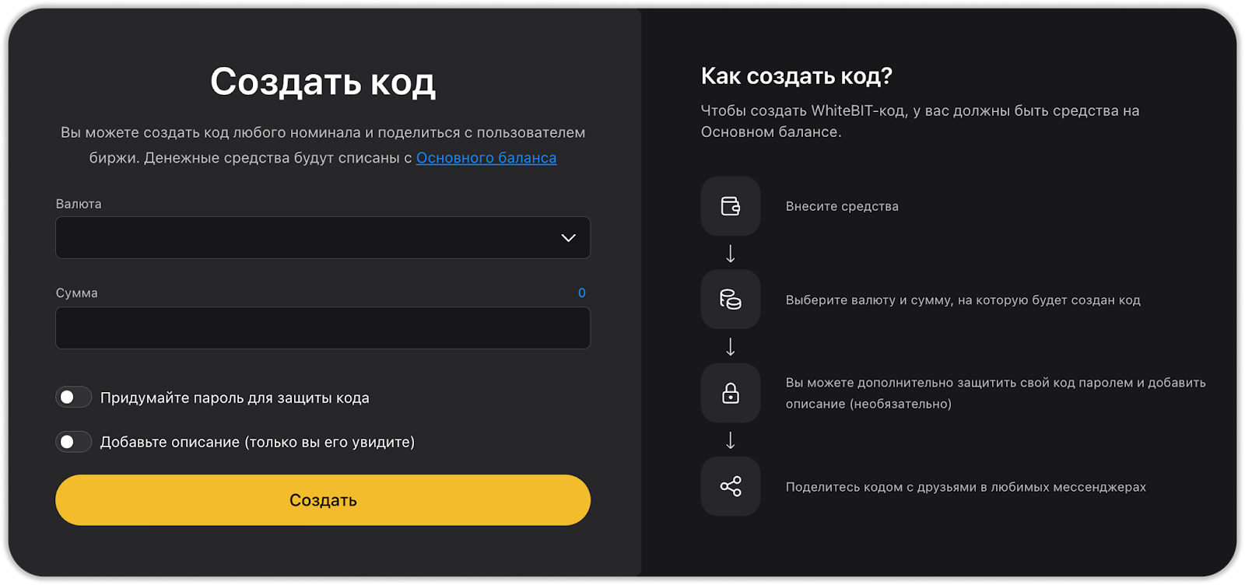Expand the currency dropdown chevron
Viewport: 1245px width, 585px height.
(x=568, y=237)
